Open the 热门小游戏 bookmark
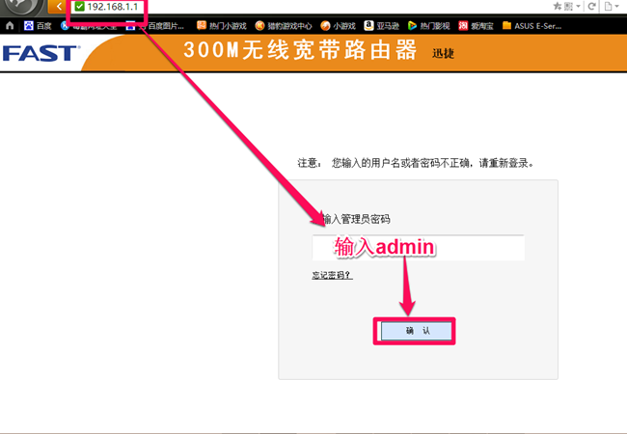Viewport: 627px width, 434px height. (x=222, y=26)
